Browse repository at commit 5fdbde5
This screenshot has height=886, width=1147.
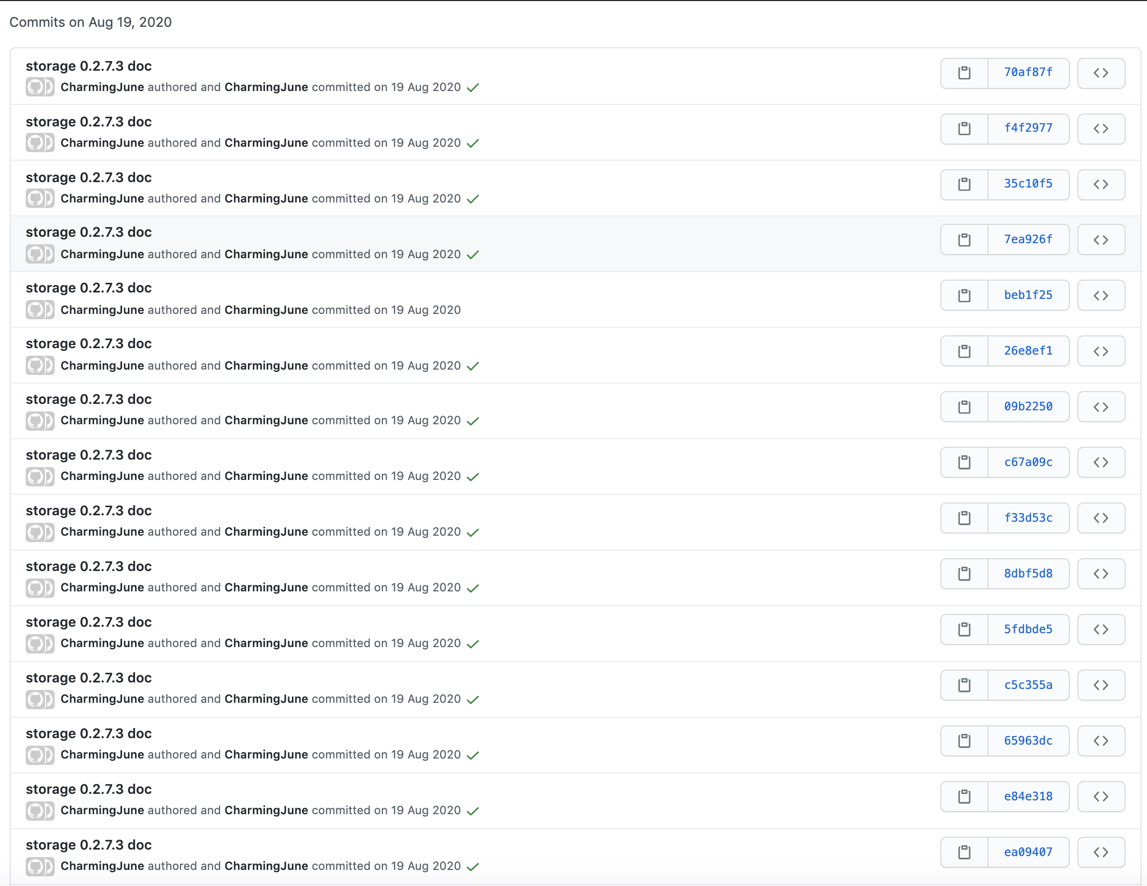click(1100, 629)
